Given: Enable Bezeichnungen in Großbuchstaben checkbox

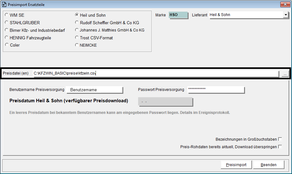Looking at the screenshot, I should tap(280, 139).
